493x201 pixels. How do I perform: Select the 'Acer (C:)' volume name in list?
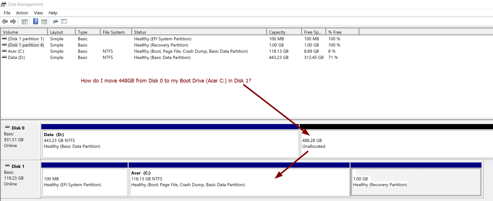pos(16,51)
